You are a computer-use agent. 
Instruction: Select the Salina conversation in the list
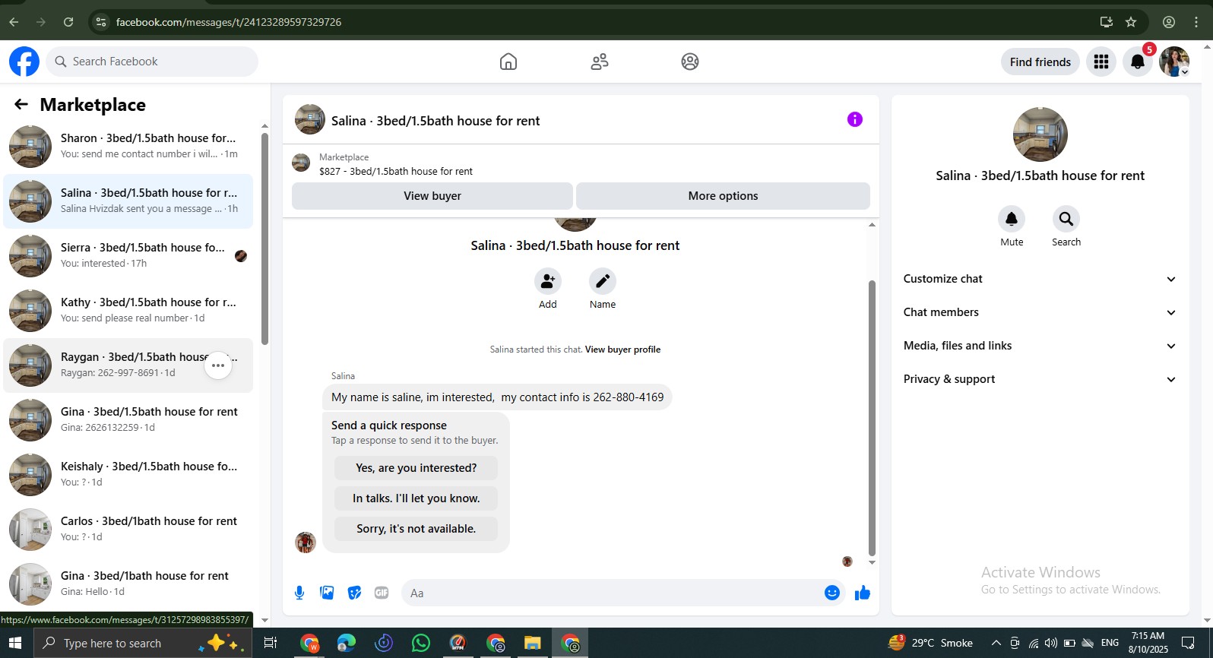[128, 201]
